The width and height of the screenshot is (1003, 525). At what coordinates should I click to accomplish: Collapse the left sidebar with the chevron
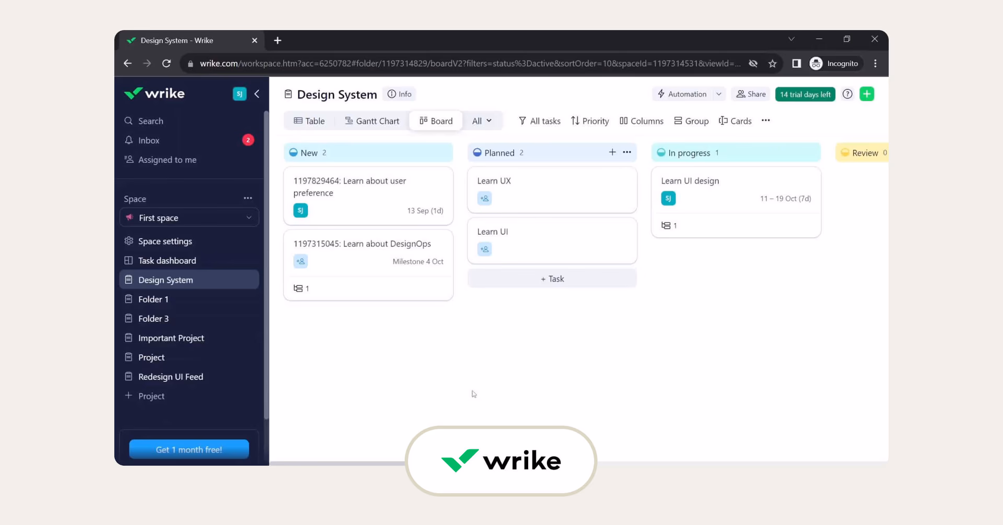[256, 94]
